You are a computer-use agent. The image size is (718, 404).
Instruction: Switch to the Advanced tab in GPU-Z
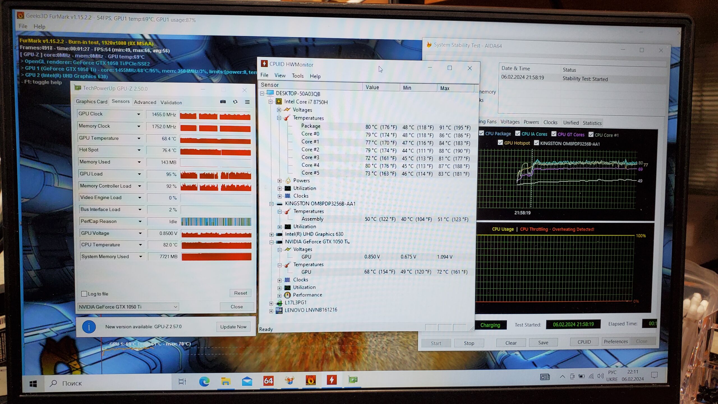[145, 102]
